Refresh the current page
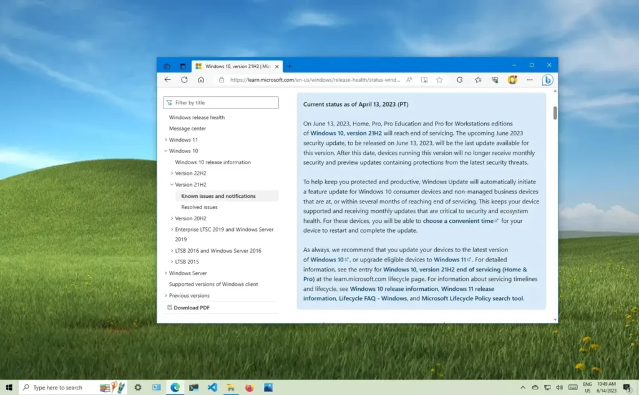 (x=184, y=80)
